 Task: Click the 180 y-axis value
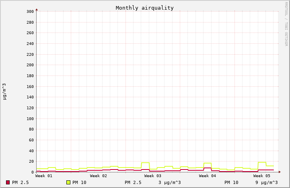pyautogui.click(x=30, y=76)
